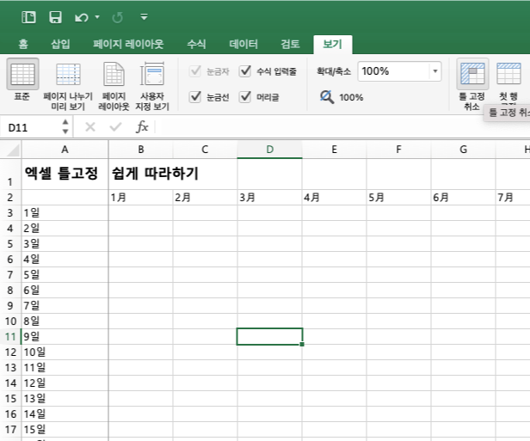Select the 보기 tab
The image size is (530, 441).
(333, 44)
